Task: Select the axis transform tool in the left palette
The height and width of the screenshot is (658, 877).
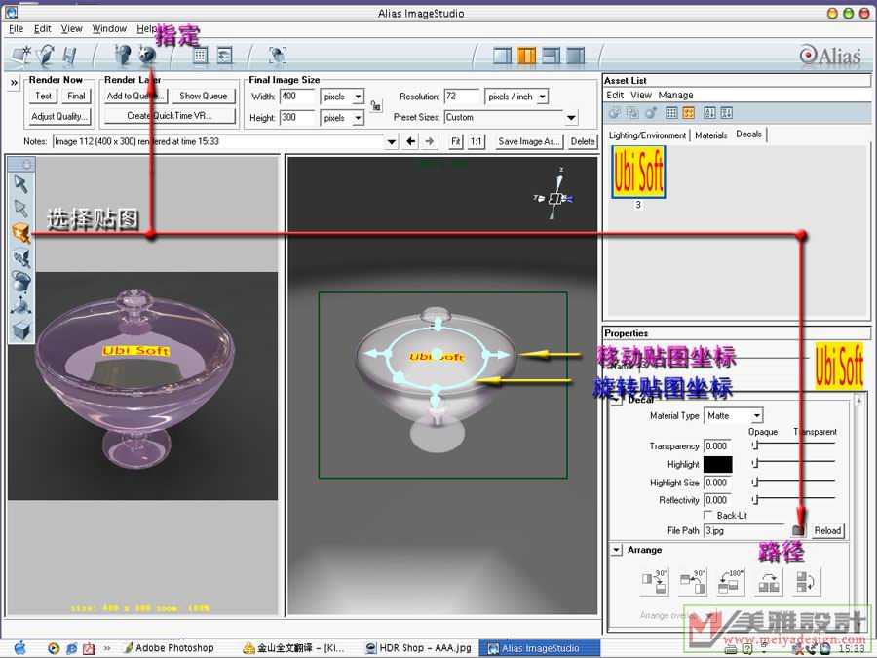Action: click(x=20, y=305)
